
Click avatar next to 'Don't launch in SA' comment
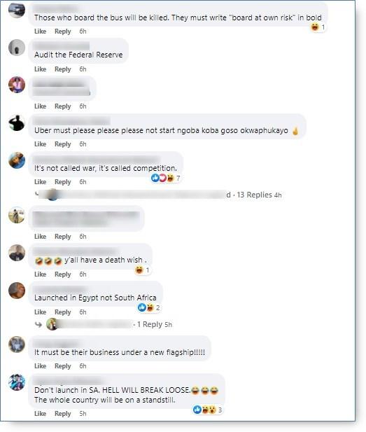tap(17, 382)
